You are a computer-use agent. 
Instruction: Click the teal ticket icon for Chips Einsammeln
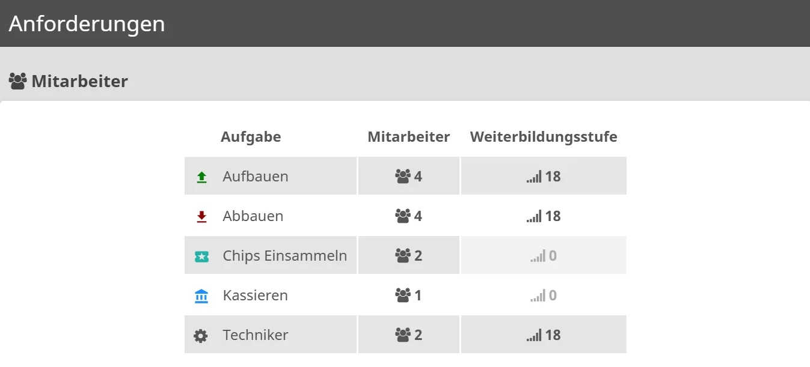pyautogui.click(x=201, y=256)
